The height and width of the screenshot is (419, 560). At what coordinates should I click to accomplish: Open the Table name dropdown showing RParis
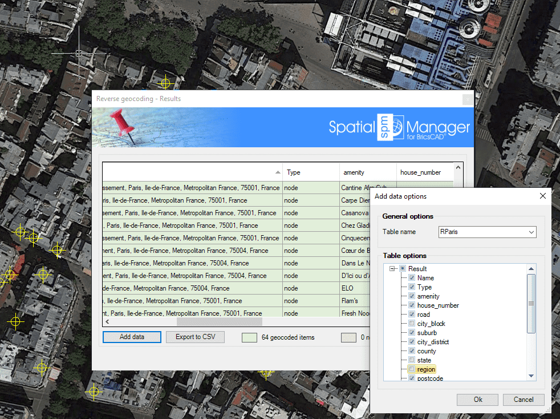pyautogui.click(x=530, y=232)
